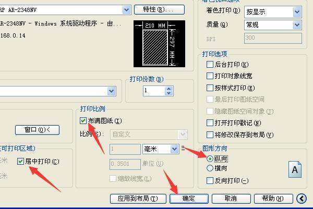Toggle 布满图纸 fit to paper checkbox
This screenshot has width=313, height=209.
(x=83, y=121)
